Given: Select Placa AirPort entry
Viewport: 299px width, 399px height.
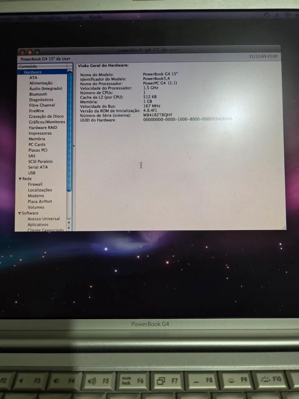Looking at the screenshot, I should pyautogui.click(x=40, y=202).
